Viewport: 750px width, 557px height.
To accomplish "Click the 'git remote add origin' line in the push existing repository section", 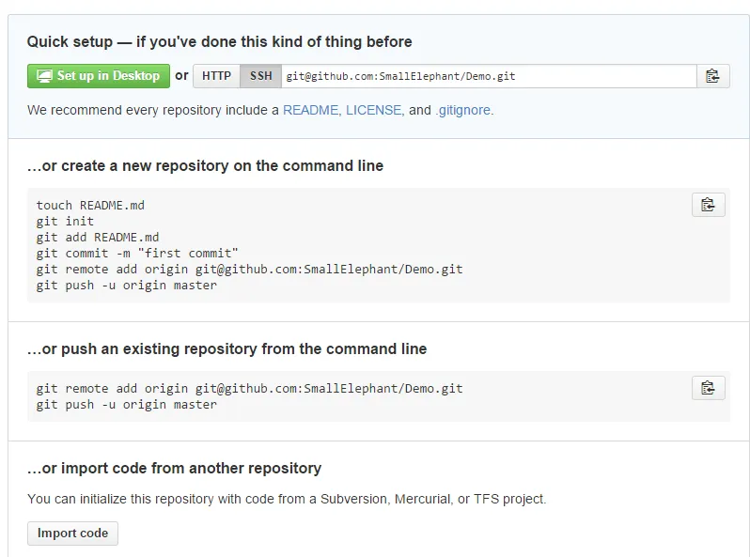I will pos(249,388).
